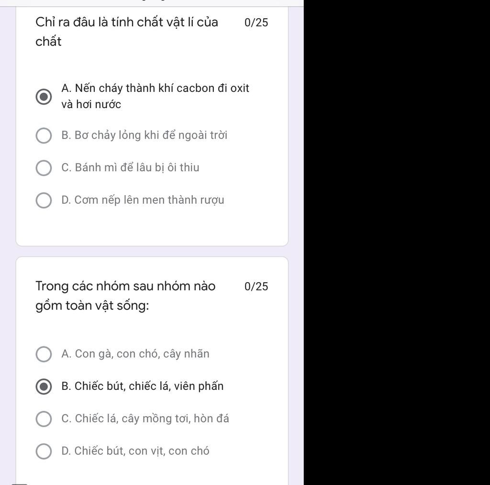Choose radio option C. Bánh mì ôi thiu
Viewport: 490px width, 485px height.
[44, 168]
